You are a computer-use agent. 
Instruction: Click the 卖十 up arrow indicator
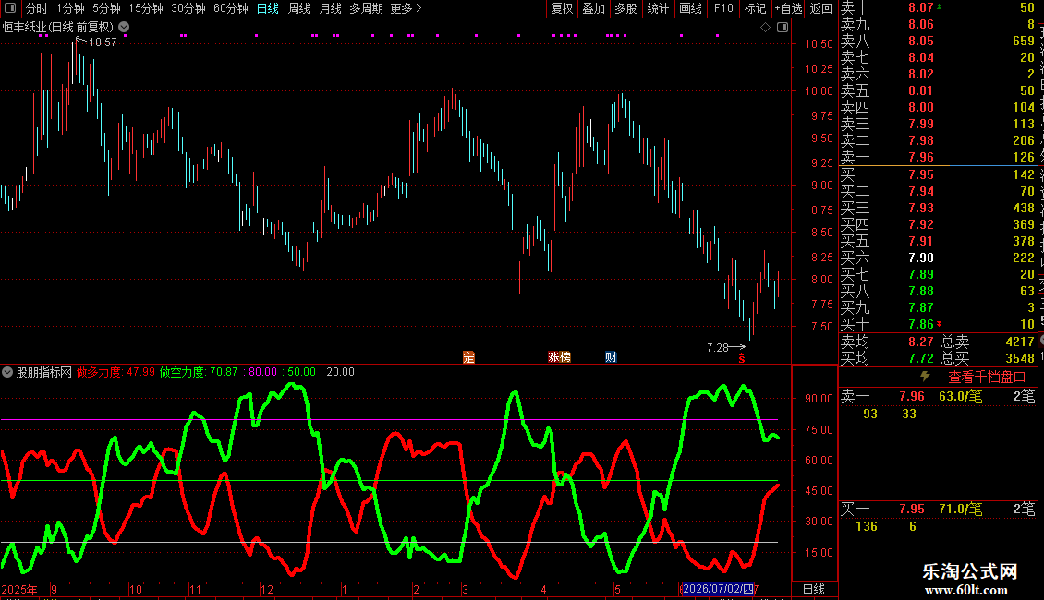coord(940,6)
